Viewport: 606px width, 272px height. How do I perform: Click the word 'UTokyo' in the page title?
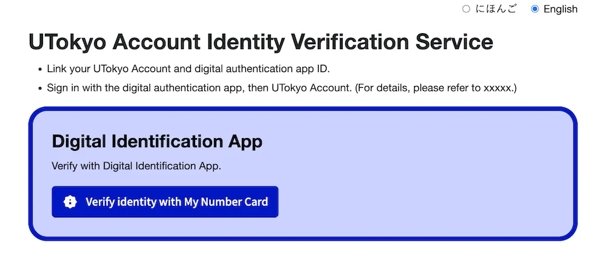point(67,42)
